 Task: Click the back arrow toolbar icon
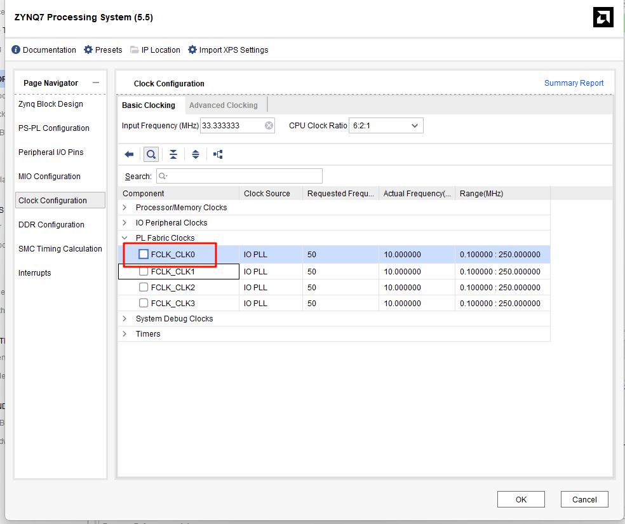[x=129, y=154]
